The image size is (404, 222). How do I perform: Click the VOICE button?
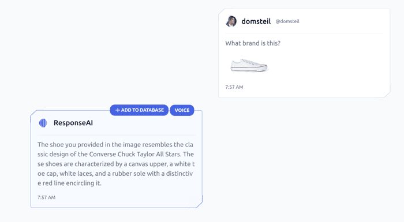point(182,110)
